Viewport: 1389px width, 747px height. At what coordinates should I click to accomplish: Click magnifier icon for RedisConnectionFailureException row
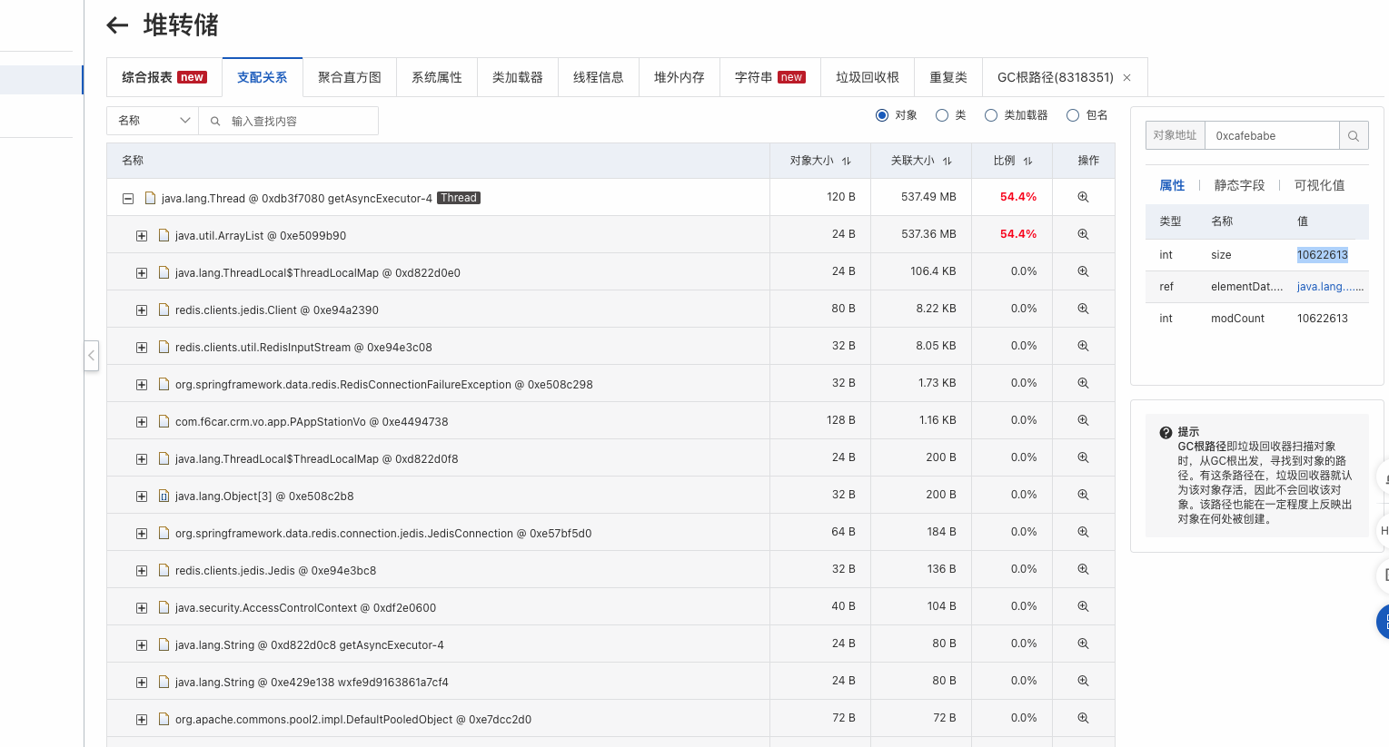point(1083,383)
